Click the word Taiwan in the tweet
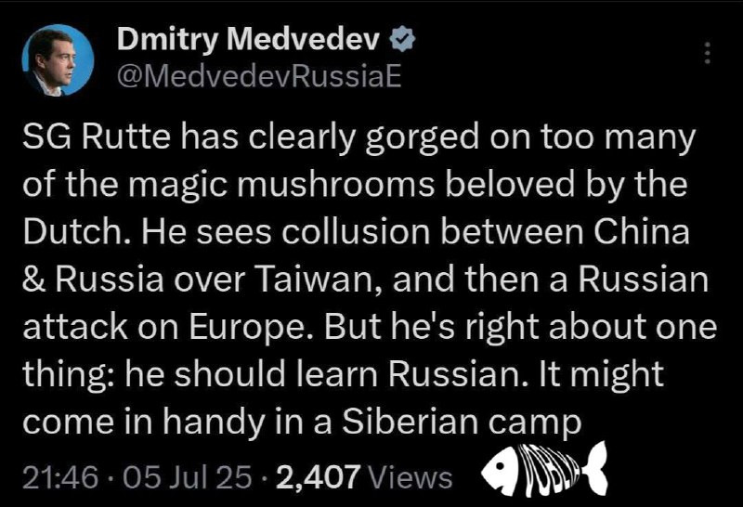The image size is (743, 507). click(317, 279)
